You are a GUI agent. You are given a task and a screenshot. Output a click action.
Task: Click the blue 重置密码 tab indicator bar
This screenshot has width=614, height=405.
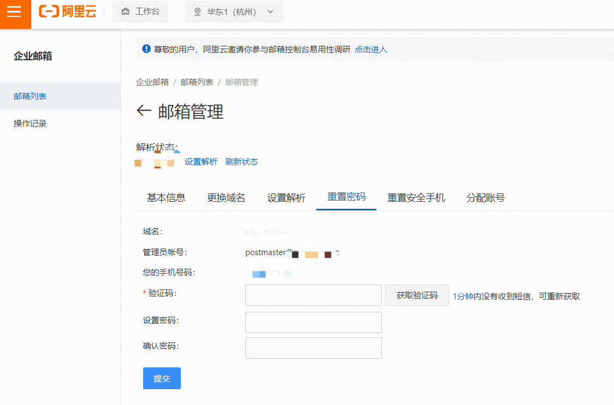[346, 209]
